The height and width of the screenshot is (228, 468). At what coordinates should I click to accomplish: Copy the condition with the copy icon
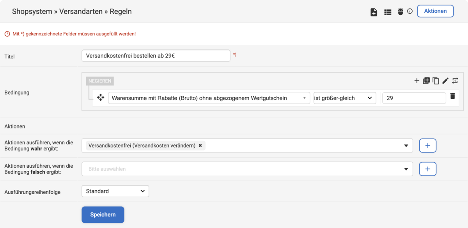tap(436, 81)
